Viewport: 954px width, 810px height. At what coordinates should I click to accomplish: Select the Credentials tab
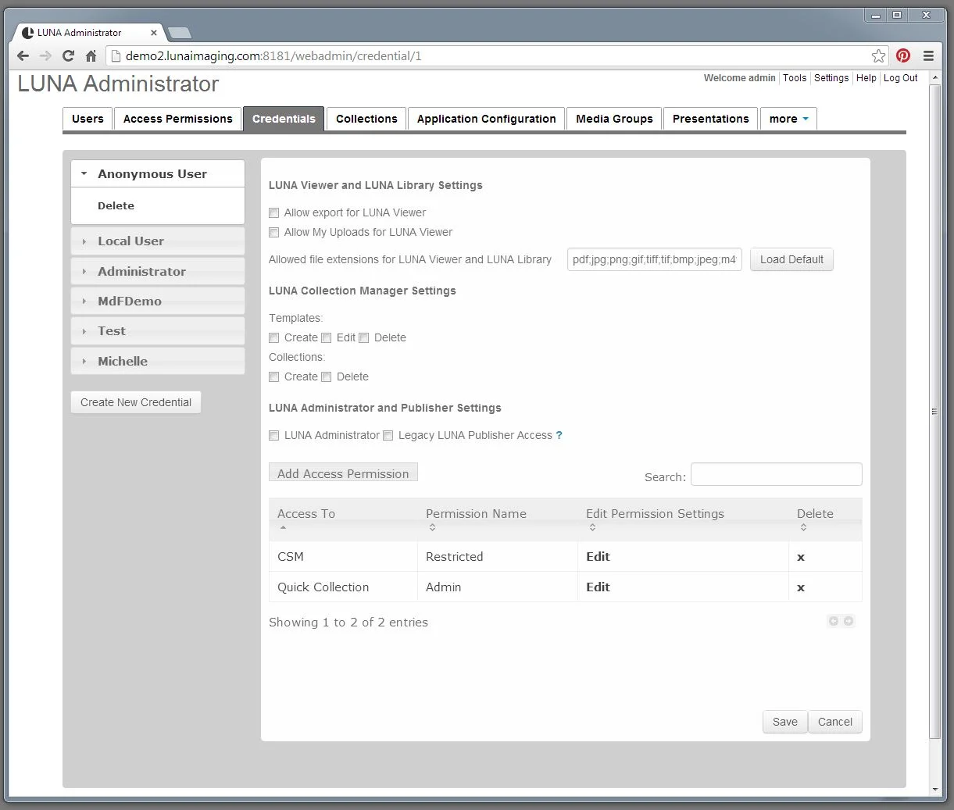(x=284, y=119)
